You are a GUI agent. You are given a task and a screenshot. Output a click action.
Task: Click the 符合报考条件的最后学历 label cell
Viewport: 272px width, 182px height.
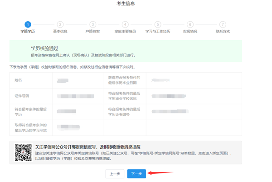(x=31, y=112)
